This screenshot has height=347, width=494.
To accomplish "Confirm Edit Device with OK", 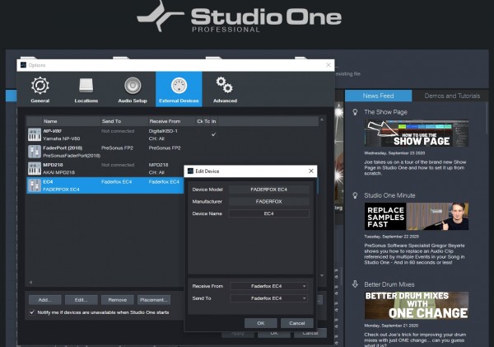I will point(261,323).
